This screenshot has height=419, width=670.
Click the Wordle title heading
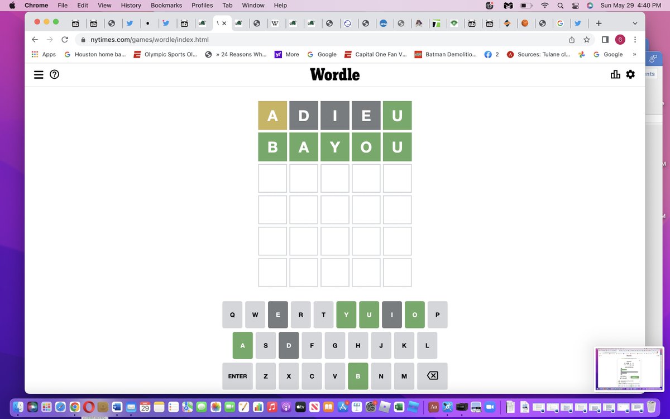point(335,74)
